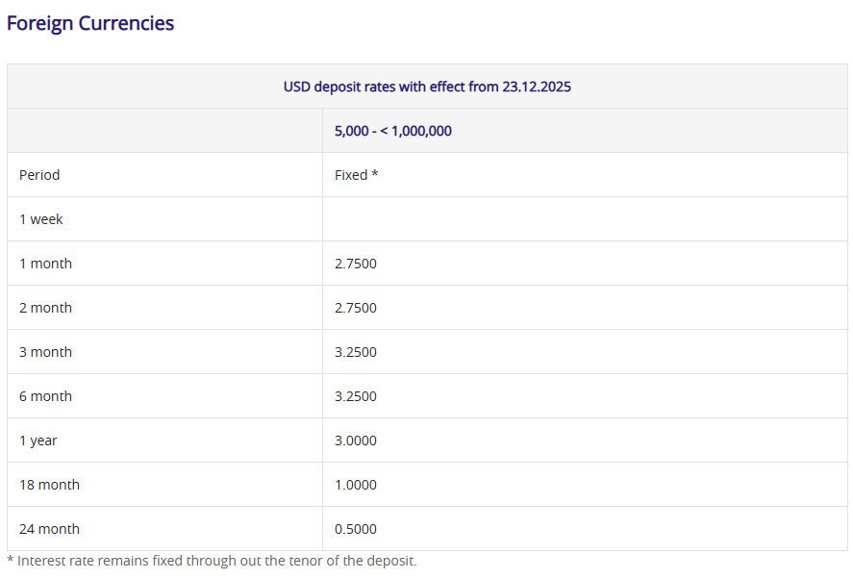Click the 3.2500 rate for 3 month
The image size is (853, 579).
pos(356,352)
